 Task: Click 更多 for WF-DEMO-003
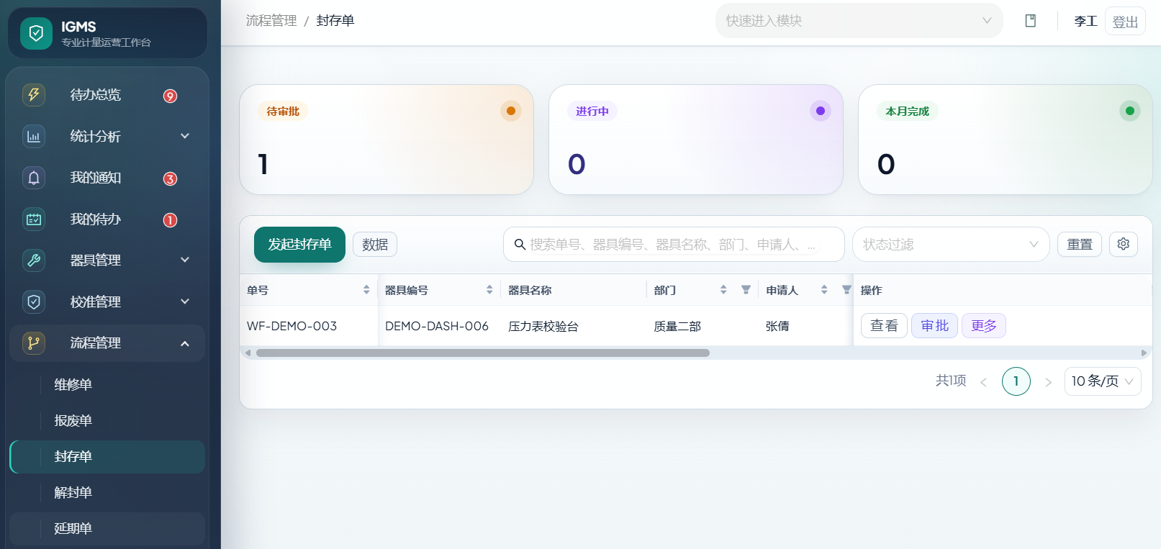click(984, 326)
